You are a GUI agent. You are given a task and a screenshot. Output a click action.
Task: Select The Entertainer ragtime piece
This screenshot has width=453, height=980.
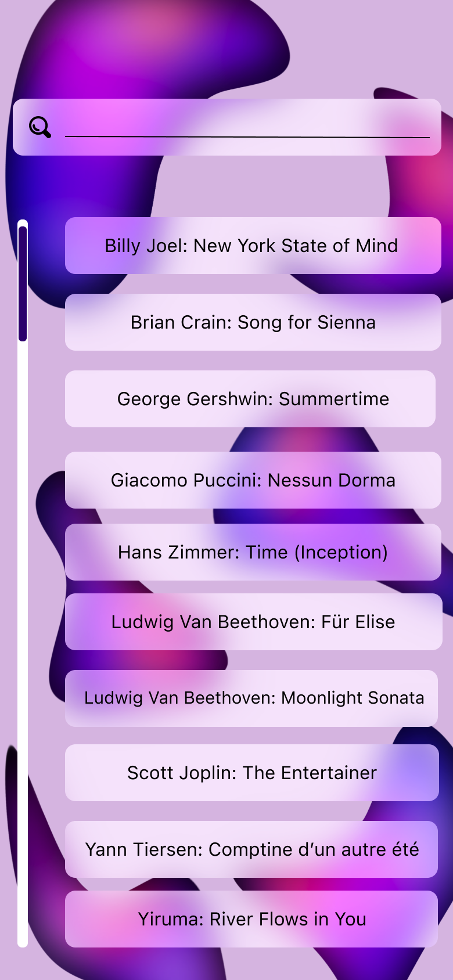point(251,773)
